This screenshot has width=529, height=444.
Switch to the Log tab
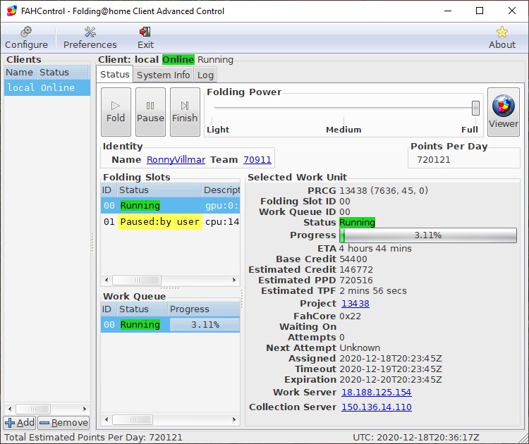coord(205,75)
